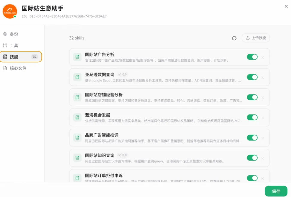Turn off the 国际站店铺经营分析 toggle
291x197 pixels.
pos(252,97)
